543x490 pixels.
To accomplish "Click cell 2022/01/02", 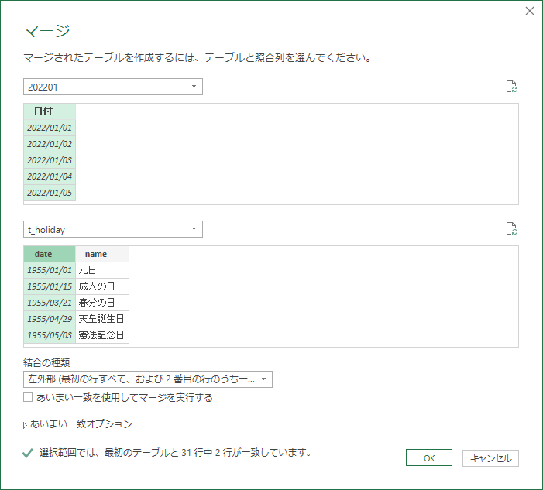I will tap(50, 144).
